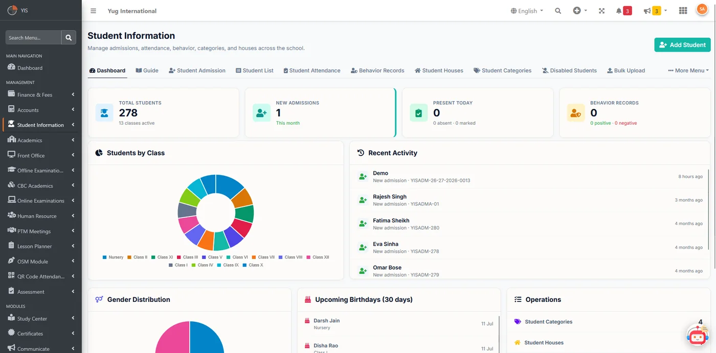This screenshot has height=353, width=716.
Task: Click the Present Today clipboard icon
Action: (418, 113)
